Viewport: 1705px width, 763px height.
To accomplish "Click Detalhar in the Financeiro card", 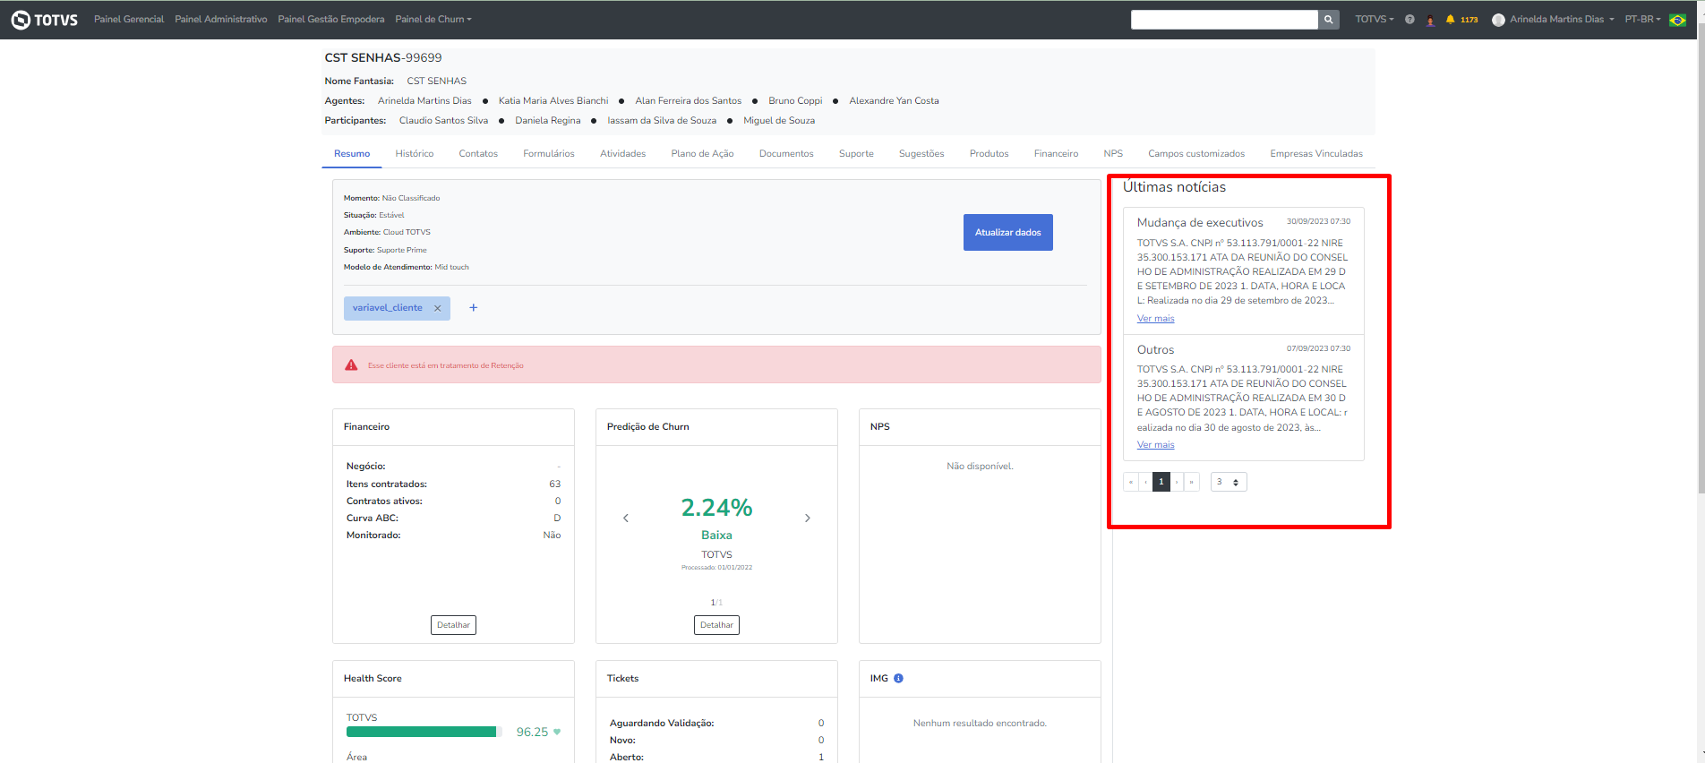I will point(453,625).
